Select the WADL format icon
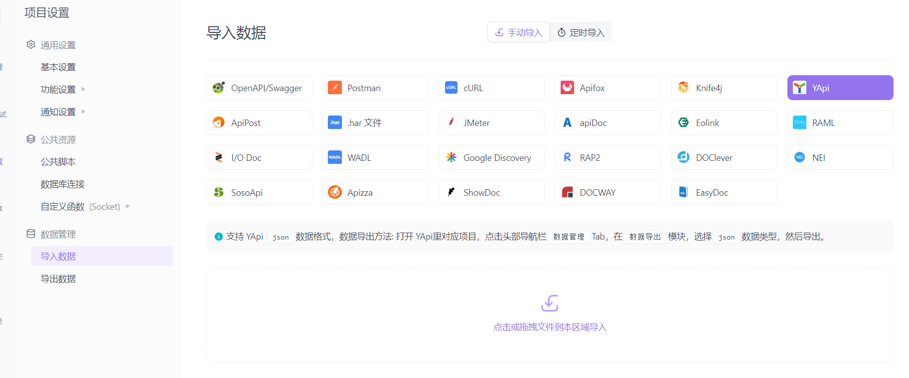This screenshot has width=909, height=378. (335, 157)
